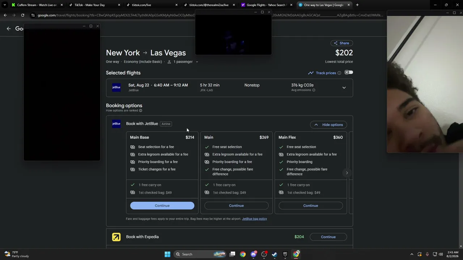Viewport: 463px width, 260px height.
Task: Click the 376 kg CO2e emissions text
Action: pos(302,85)
